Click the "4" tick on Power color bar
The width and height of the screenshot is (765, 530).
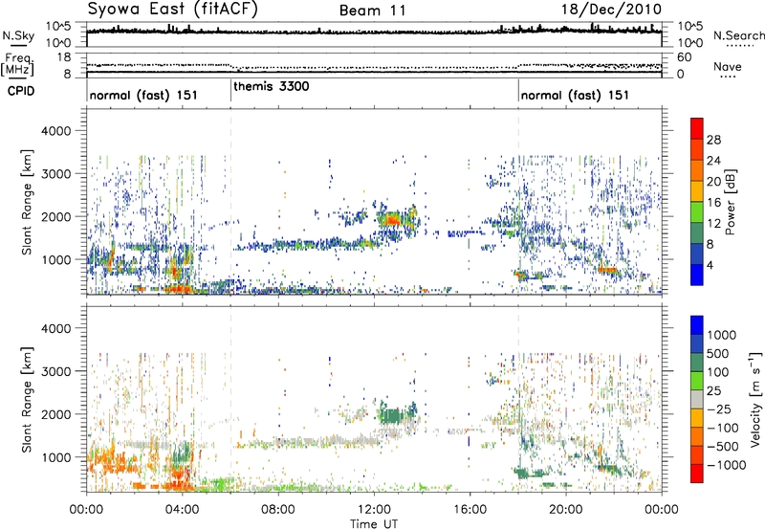(710, 265)
